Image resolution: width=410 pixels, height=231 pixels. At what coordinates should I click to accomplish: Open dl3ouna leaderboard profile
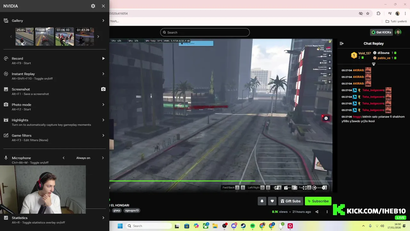383,53
